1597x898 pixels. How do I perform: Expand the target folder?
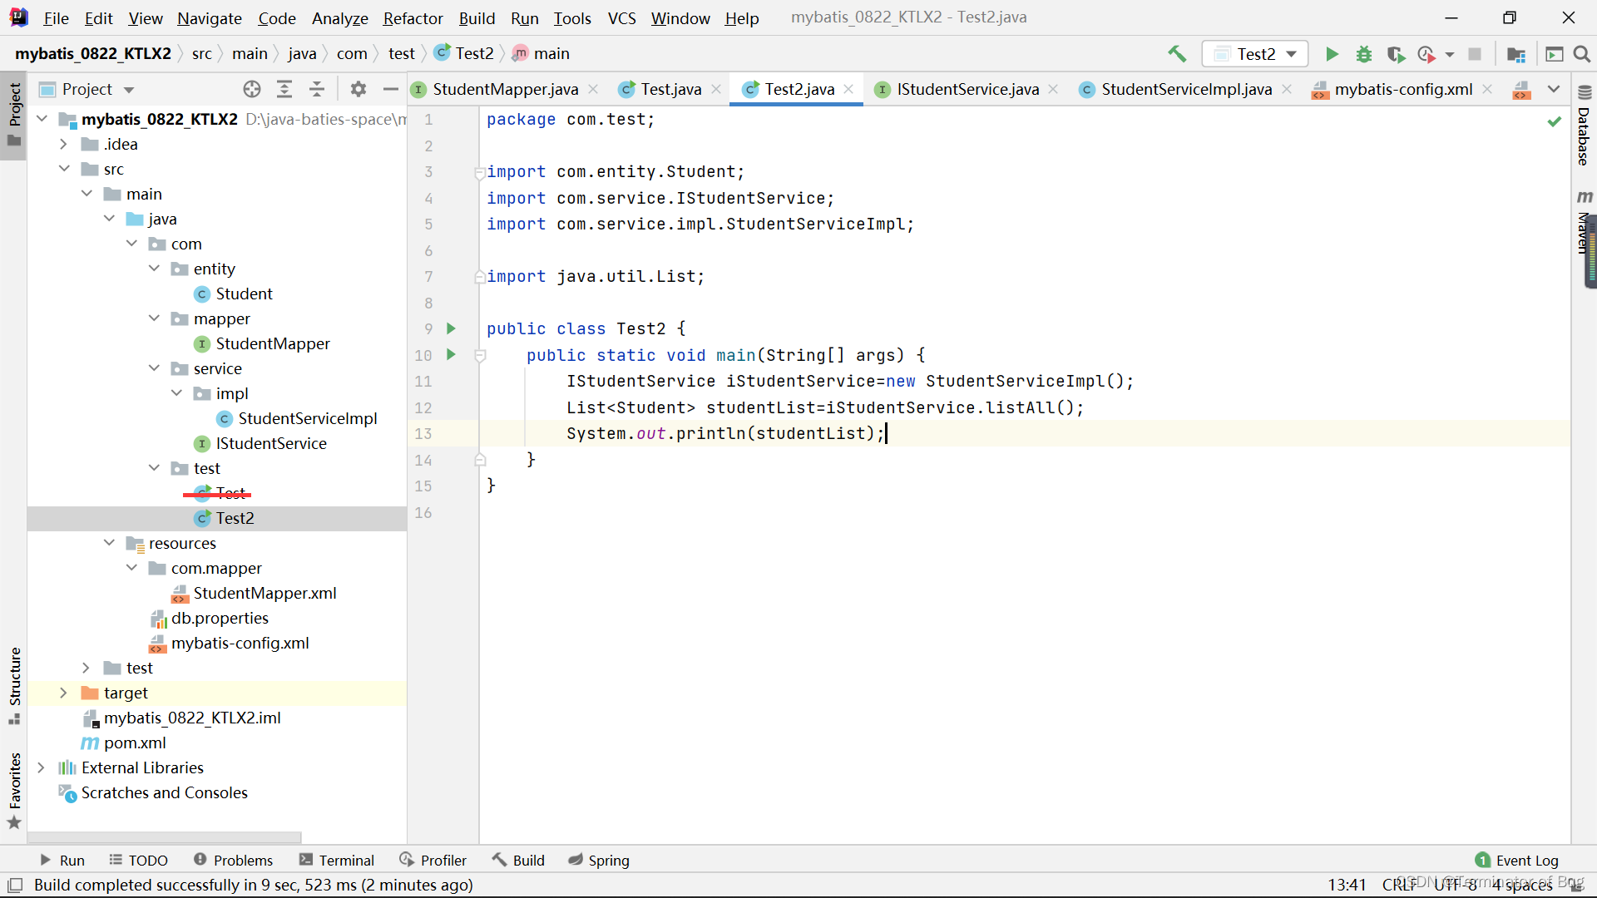(x=63, y=693)
